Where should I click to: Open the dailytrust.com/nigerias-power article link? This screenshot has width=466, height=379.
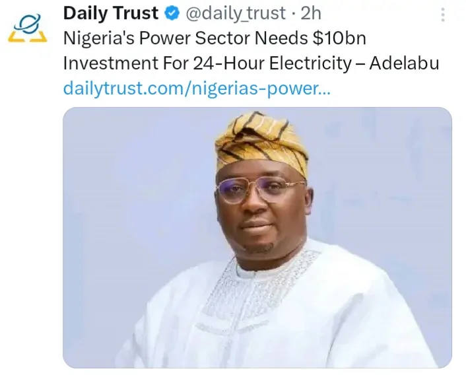197,88
